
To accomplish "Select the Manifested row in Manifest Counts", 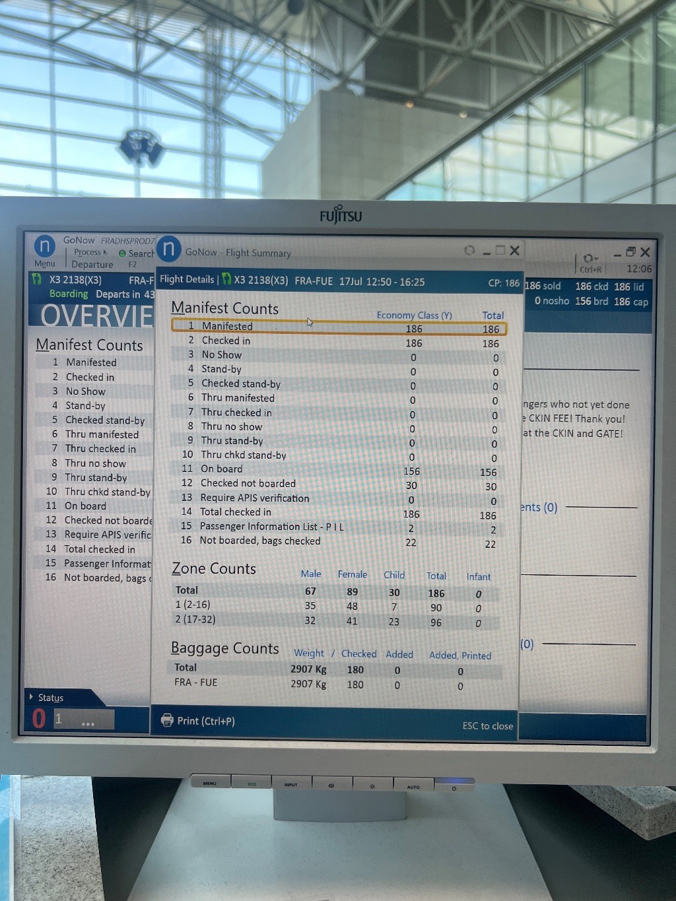I will 339,326.
